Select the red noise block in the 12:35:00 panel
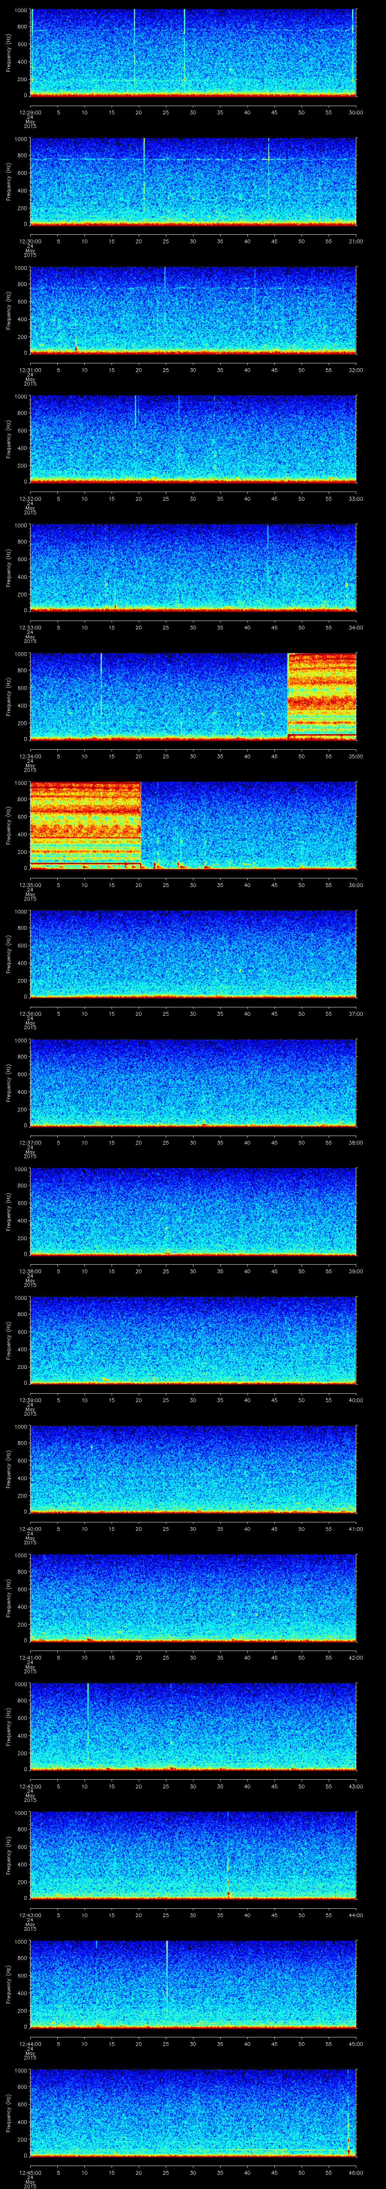 coord(85,824)
